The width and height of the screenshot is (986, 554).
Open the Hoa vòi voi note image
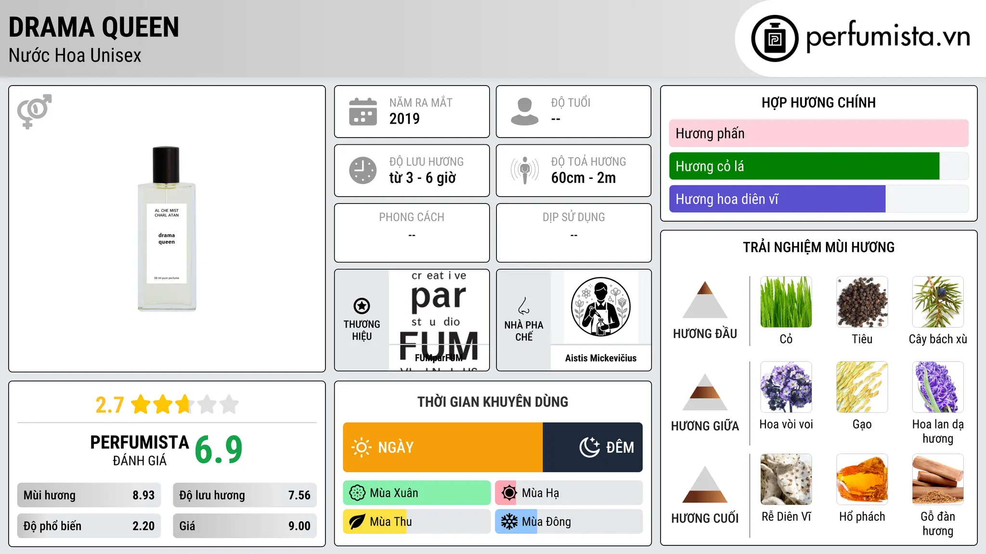pos(786,387)
